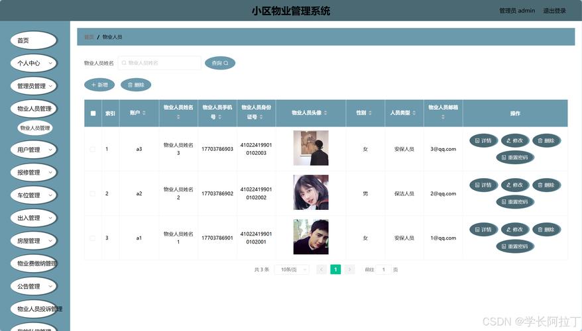Open the avatar photo for account a2
This screenshot has width=582, height=331.
pos(311,193)
